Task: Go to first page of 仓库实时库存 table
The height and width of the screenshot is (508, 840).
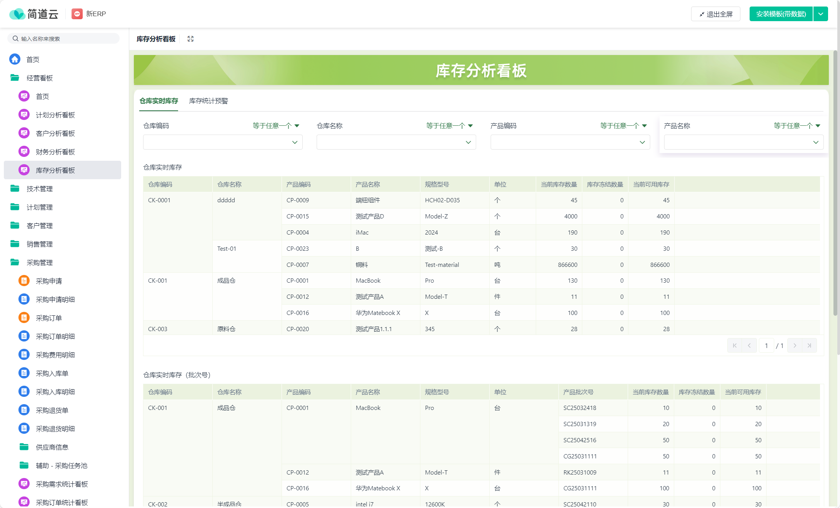Action: click(735, 345)
